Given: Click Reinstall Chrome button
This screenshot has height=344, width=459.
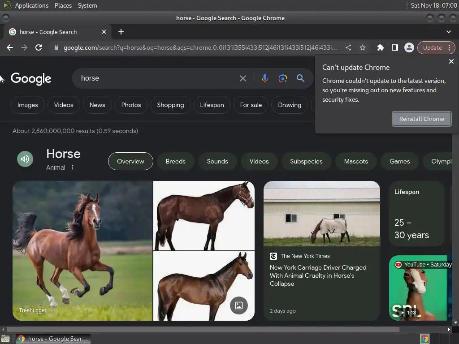Looking at the screenshot, I should (421, 119).
